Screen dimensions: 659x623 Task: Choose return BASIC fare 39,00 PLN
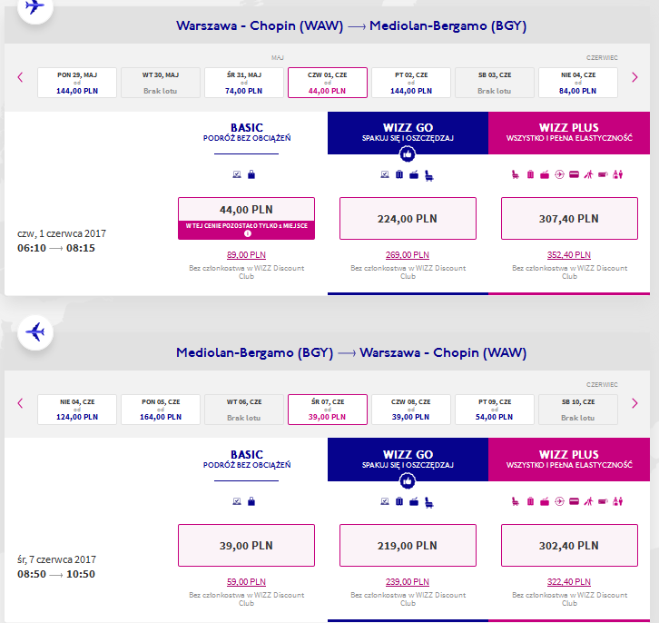(x=246, y=545)
